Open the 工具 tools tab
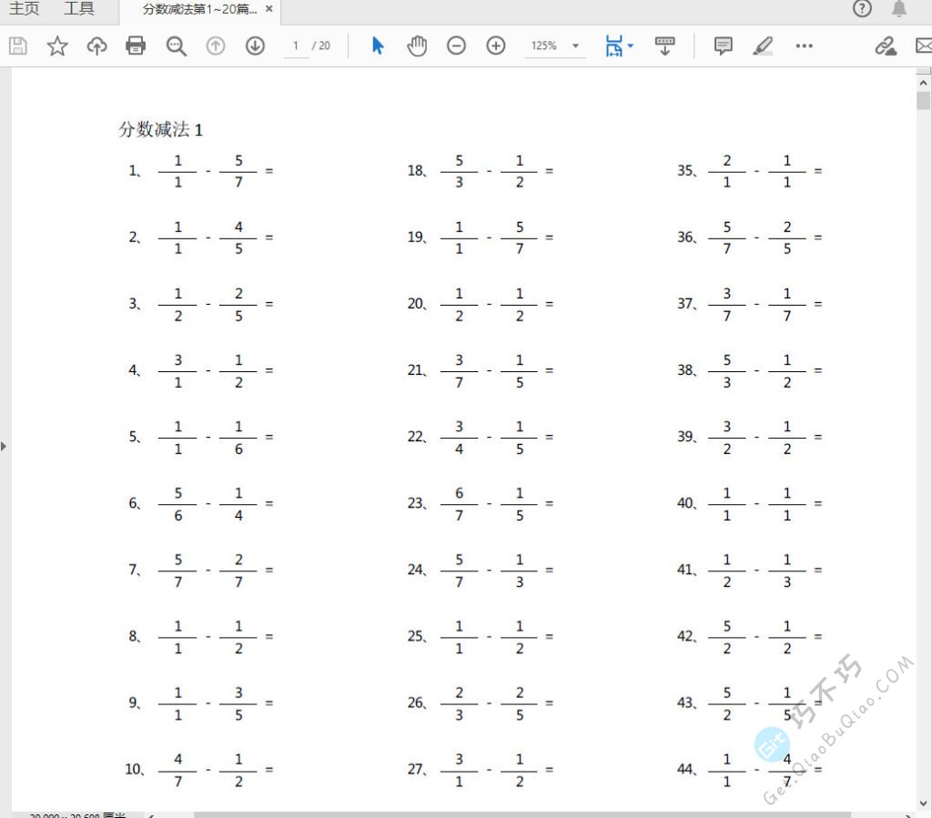The width and height of the screenshot is (932, 818). pos(79,10)
